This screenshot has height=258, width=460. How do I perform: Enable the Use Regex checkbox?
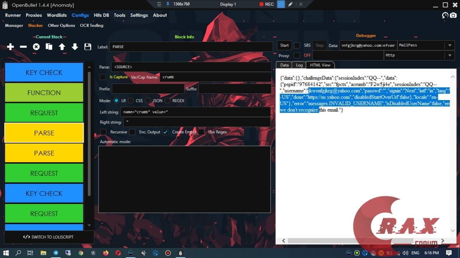[201, 132]
